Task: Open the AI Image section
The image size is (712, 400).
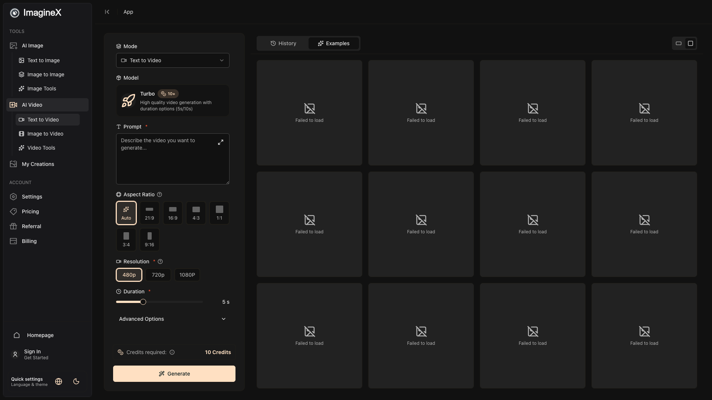Action: 47,46
